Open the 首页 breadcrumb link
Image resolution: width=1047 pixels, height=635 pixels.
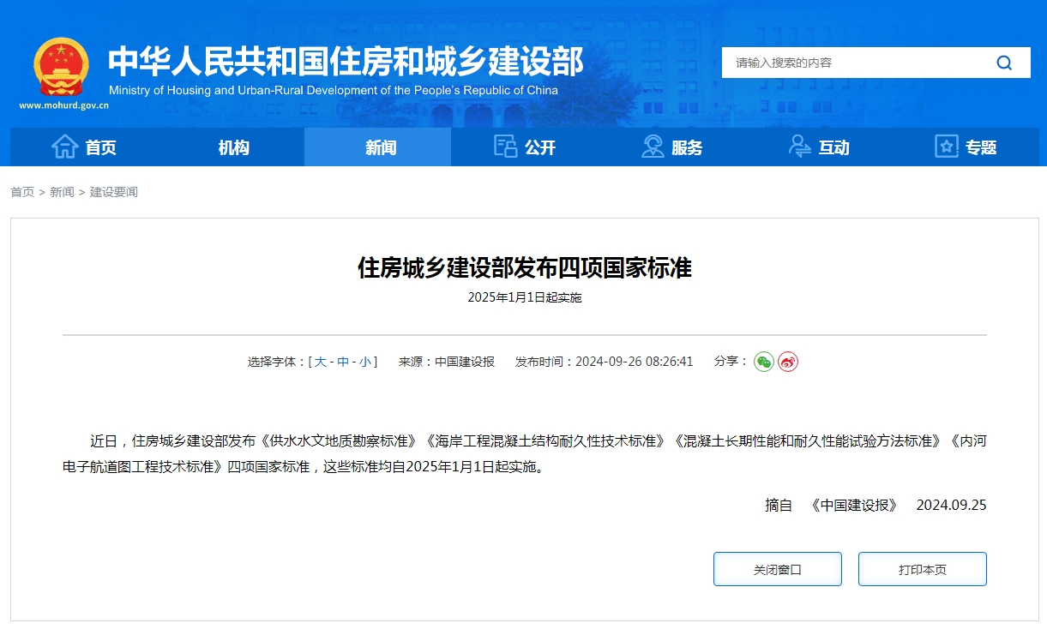click(x=21, y=192)
